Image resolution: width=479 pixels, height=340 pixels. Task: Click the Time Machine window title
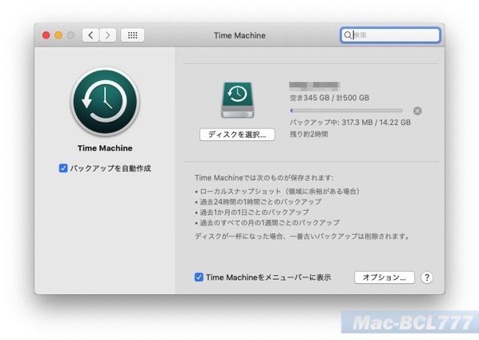pos(239,35)
